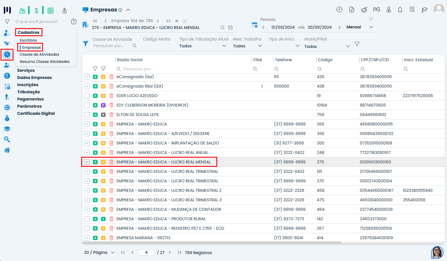Open the Tipo de Tributação Atual dropdown
Viewport: 447px width, 261px height.
point(203,46)
